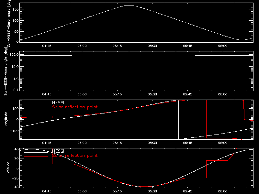
Task: Click the Latitude y-axis label
Action: coord(8,168)
